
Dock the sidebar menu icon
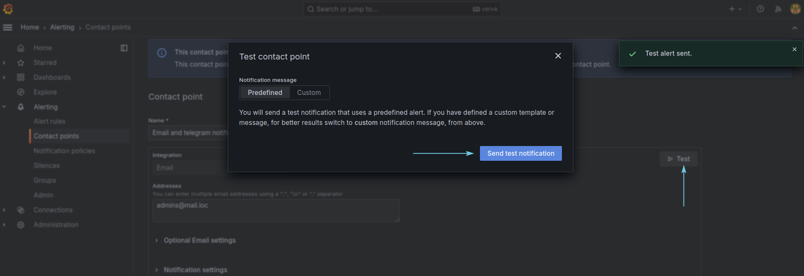(124, 48)
